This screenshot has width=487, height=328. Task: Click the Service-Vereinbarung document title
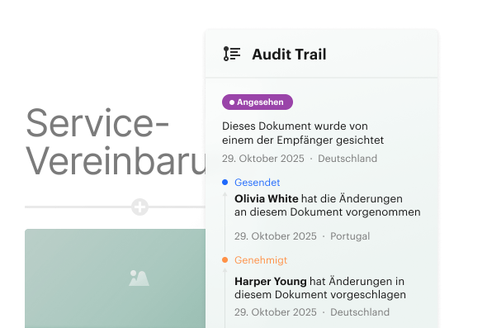tap(116, 142)
